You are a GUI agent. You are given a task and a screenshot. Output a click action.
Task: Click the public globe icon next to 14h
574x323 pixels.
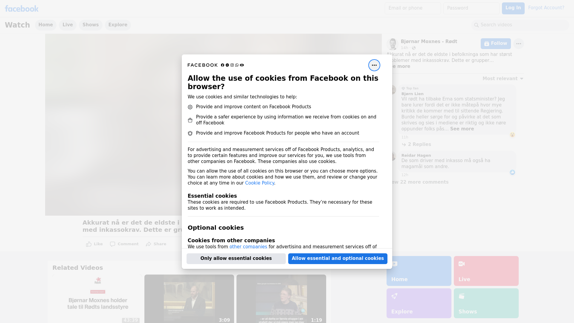coord(414,48)
